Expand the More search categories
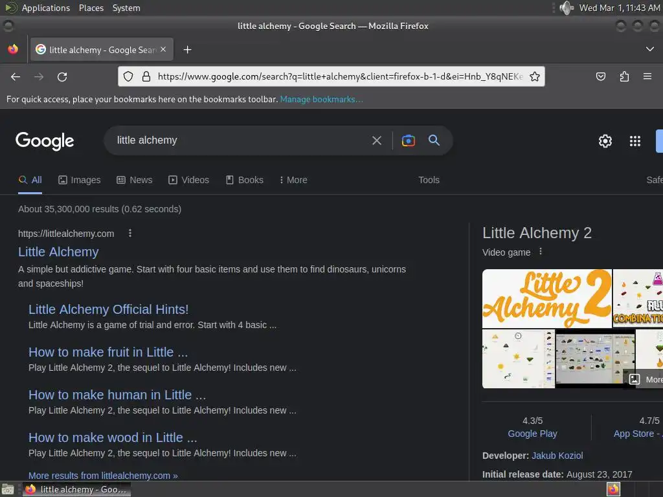Viewport: 663px width, 497px height. (x=293, y=180)
